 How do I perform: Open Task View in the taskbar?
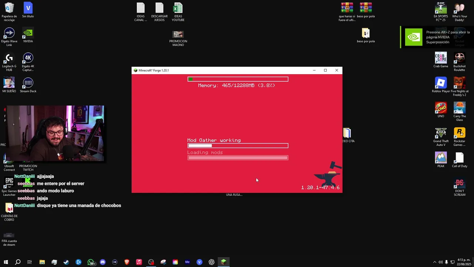30,262
